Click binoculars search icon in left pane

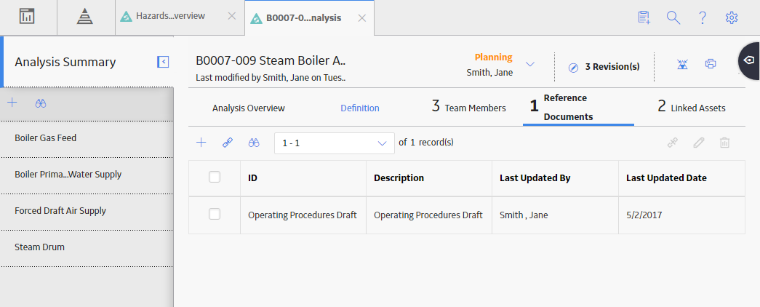point(41,103)
